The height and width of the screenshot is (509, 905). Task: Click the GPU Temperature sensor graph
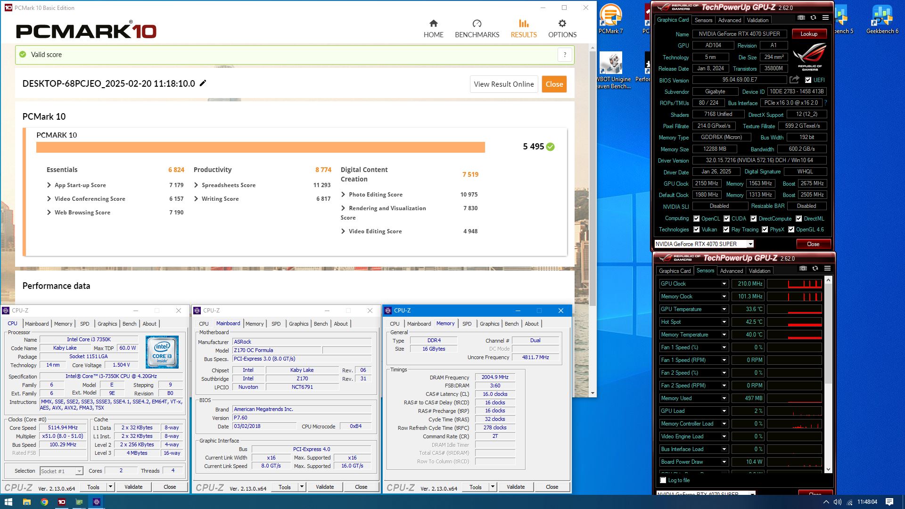tap(794, 309)
